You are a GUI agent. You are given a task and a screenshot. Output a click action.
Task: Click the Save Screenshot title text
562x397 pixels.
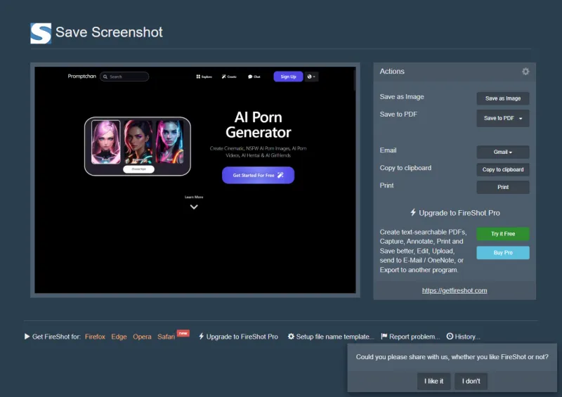tap(109, 32)
